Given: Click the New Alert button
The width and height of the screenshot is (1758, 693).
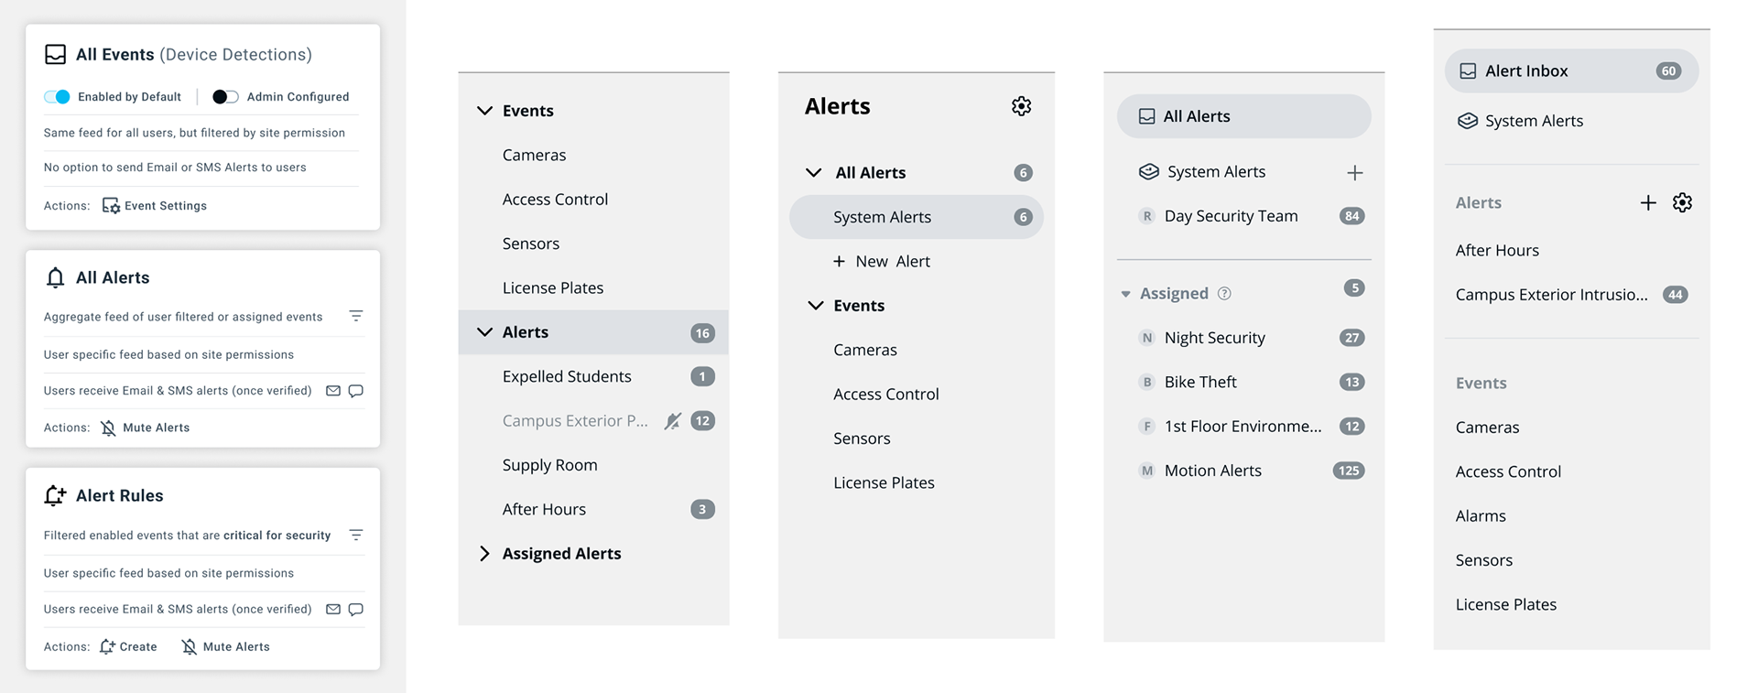Looking at the screenshot, I should 882,262.
